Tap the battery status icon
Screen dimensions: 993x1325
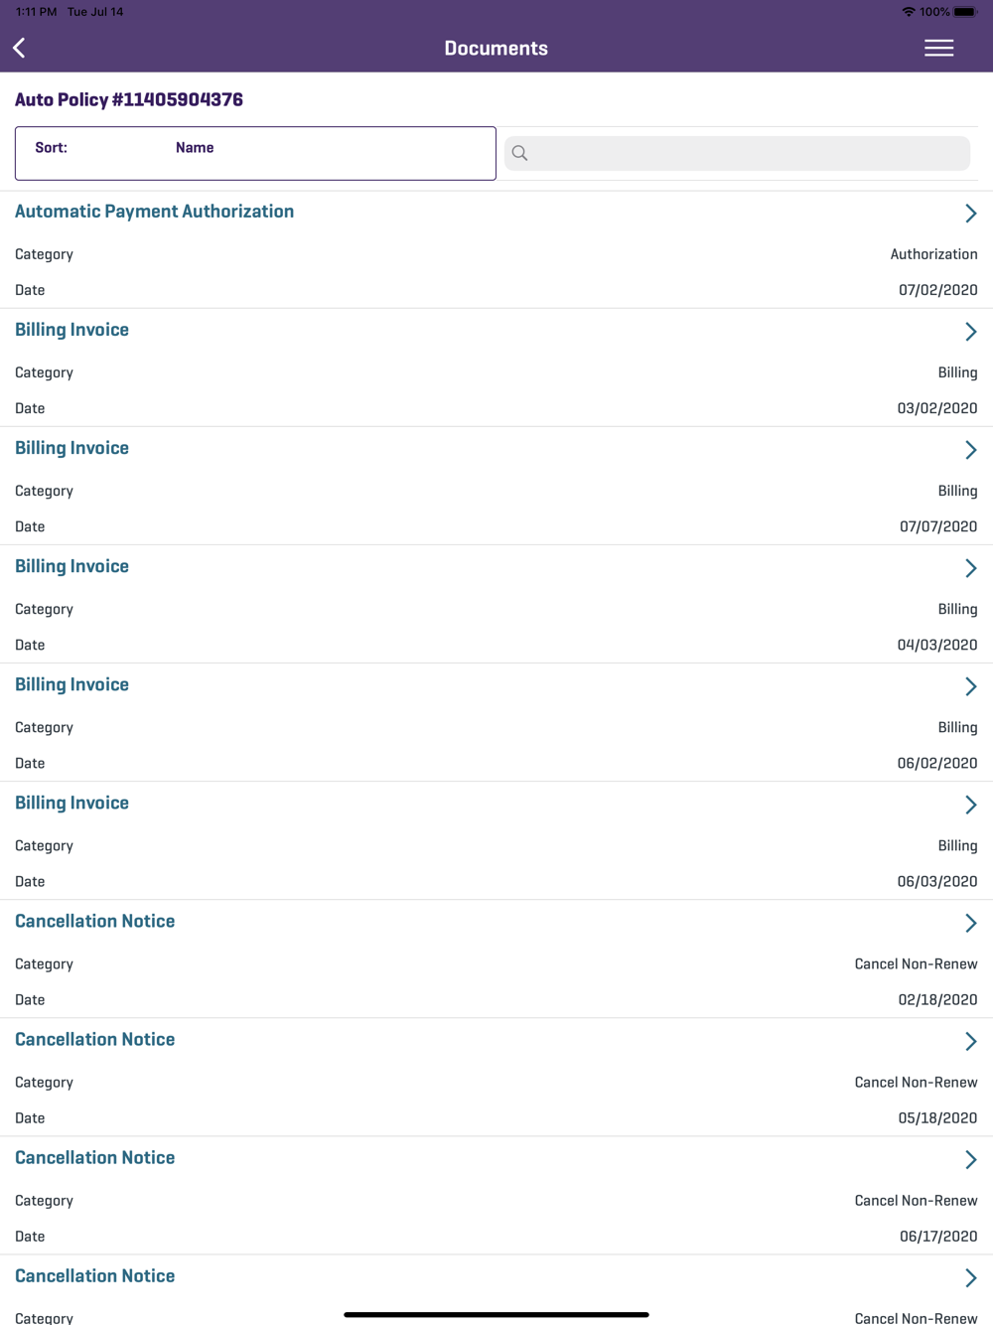(x=964, y=12)
